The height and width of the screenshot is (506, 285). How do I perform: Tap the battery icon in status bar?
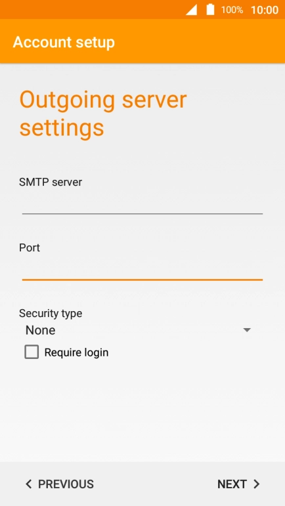click(x=210, y=9)
